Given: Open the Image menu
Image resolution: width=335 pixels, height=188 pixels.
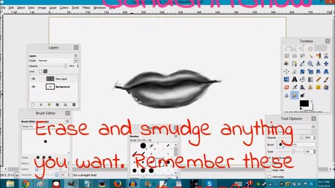Looking at the screenshot, I should [x=42, y=8].
